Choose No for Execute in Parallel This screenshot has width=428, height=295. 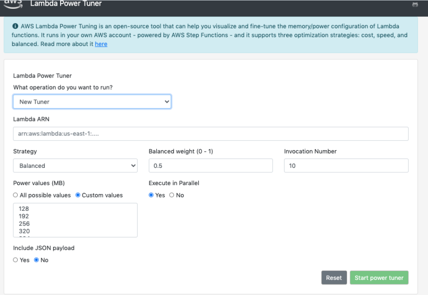pyautogui.click(x=172, y=195)
